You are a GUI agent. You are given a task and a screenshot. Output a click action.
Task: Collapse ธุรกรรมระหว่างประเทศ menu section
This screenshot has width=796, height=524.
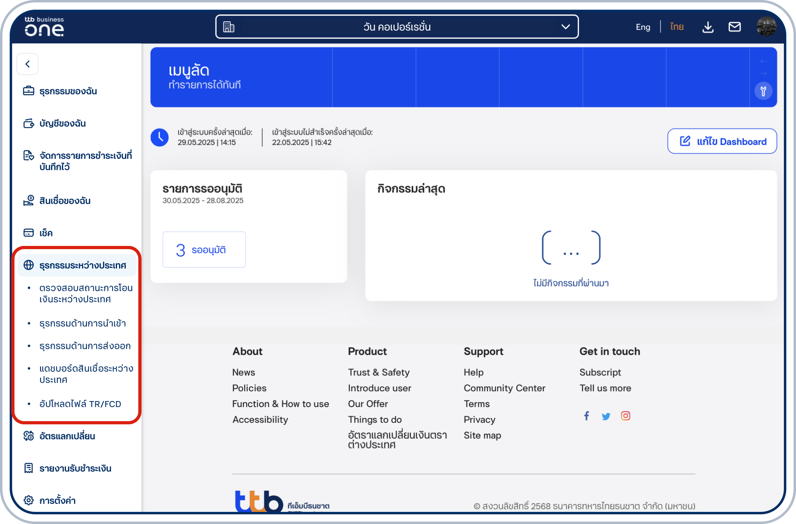[76, 265]
